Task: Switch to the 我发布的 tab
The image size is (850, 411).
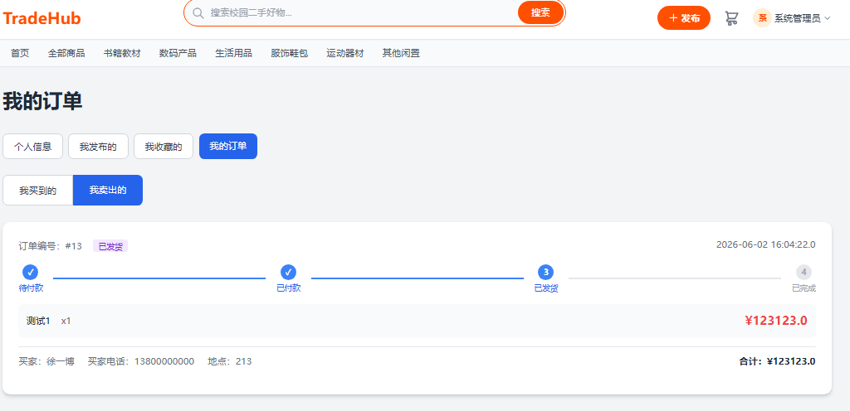Action: [98, 147]
